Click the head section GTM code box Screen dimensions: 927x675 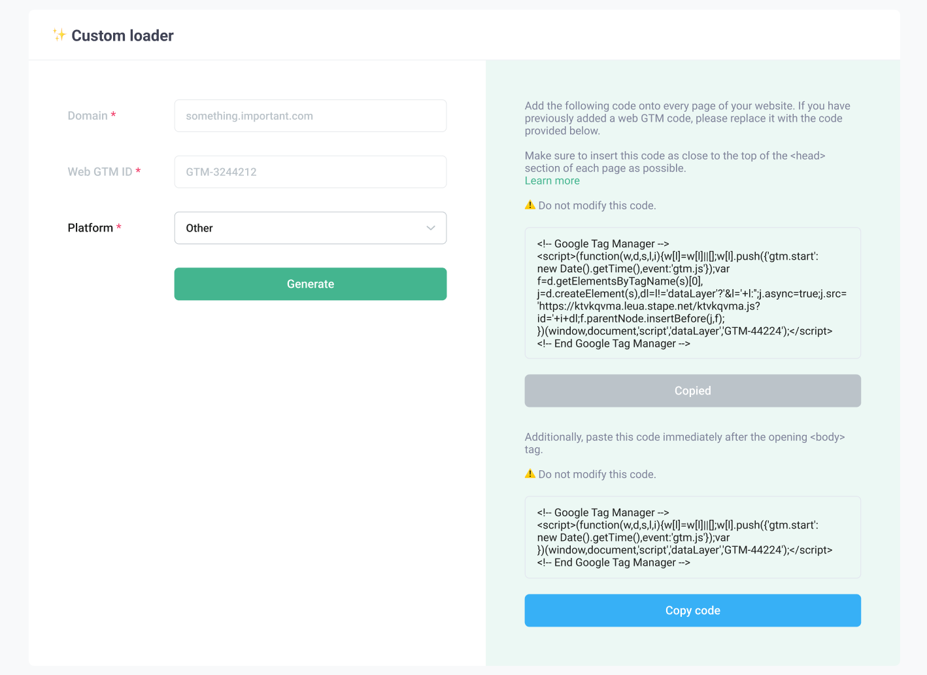click(693, 293)
